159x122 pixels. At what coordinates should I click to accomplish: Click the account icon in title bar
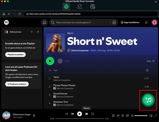point(156,2)
